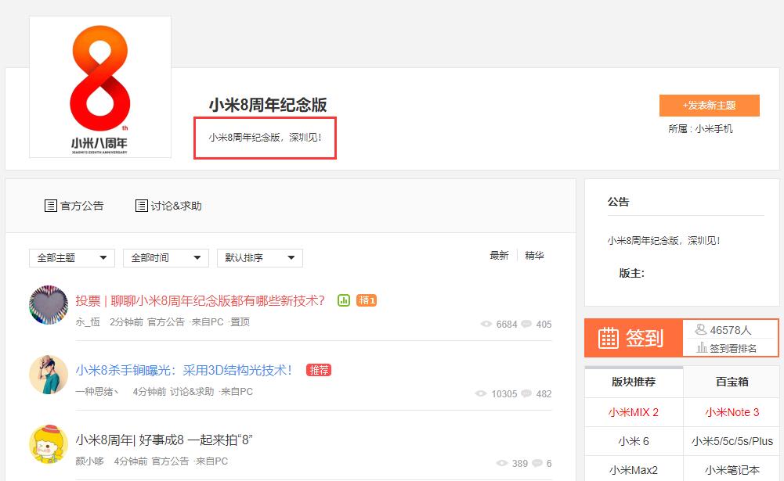784x481 pixels.
Task: Click the 小米8周年纪念版 forum title
Action: [268, 105]
